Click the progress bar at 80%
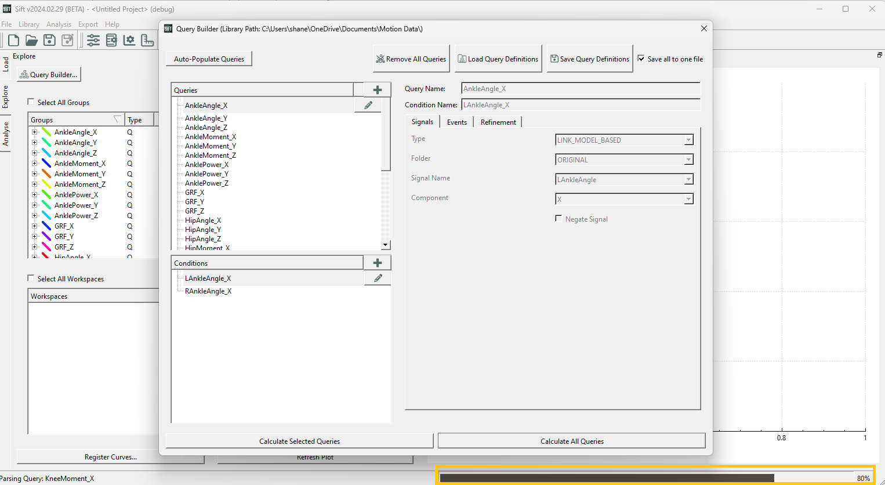Image resolution: width=885 pixels, height=485 pixels. (655, 478)
